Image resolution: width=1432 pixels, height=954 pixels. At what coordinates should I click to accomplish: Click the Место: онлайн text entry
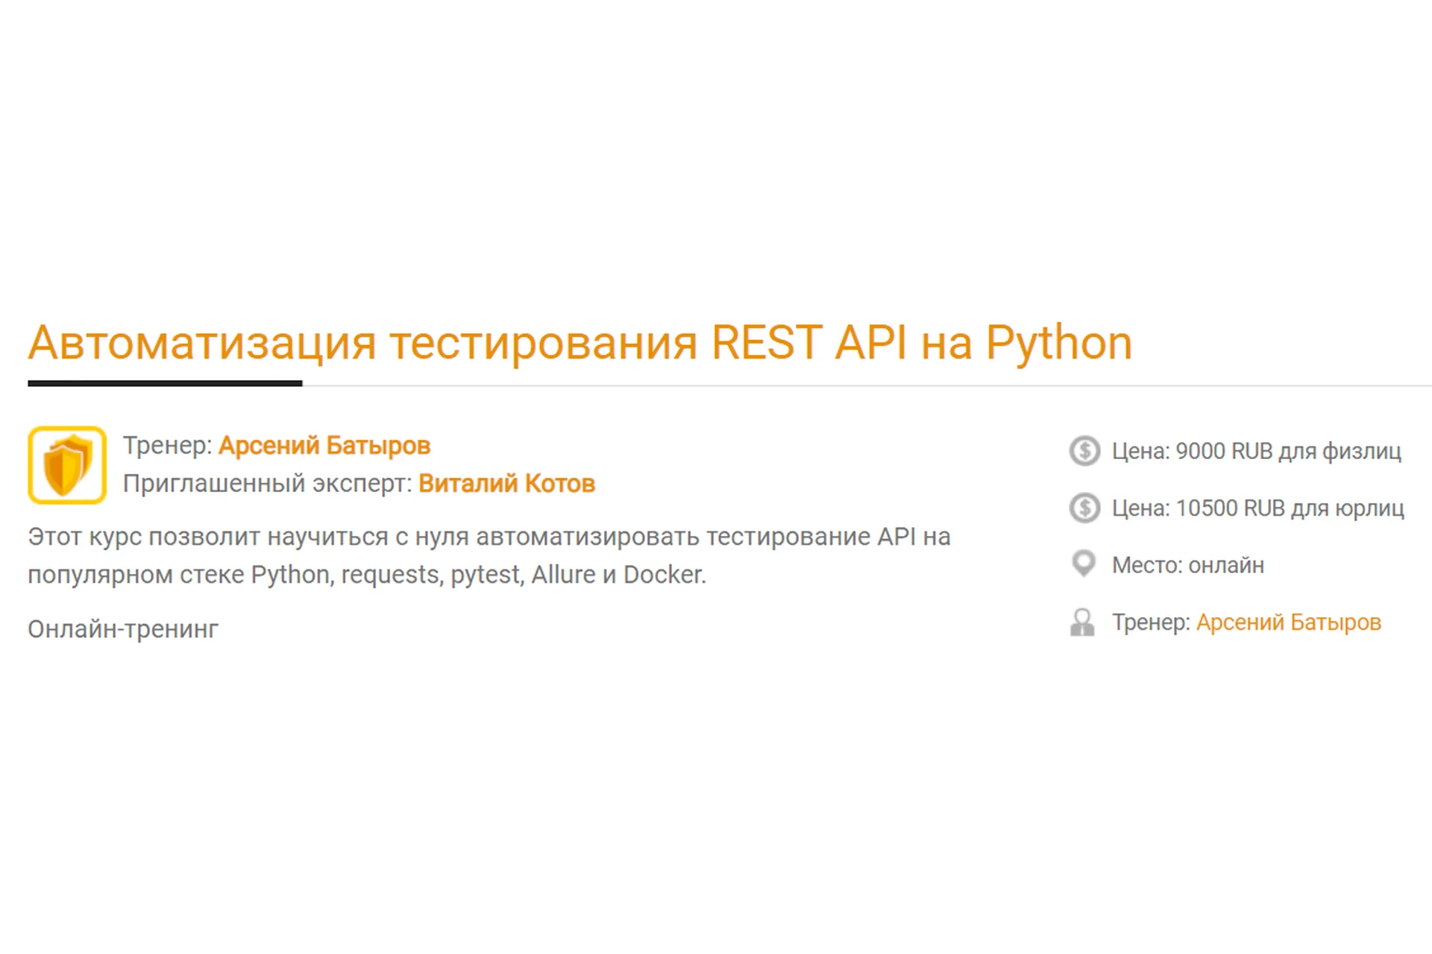(1188, 564)
